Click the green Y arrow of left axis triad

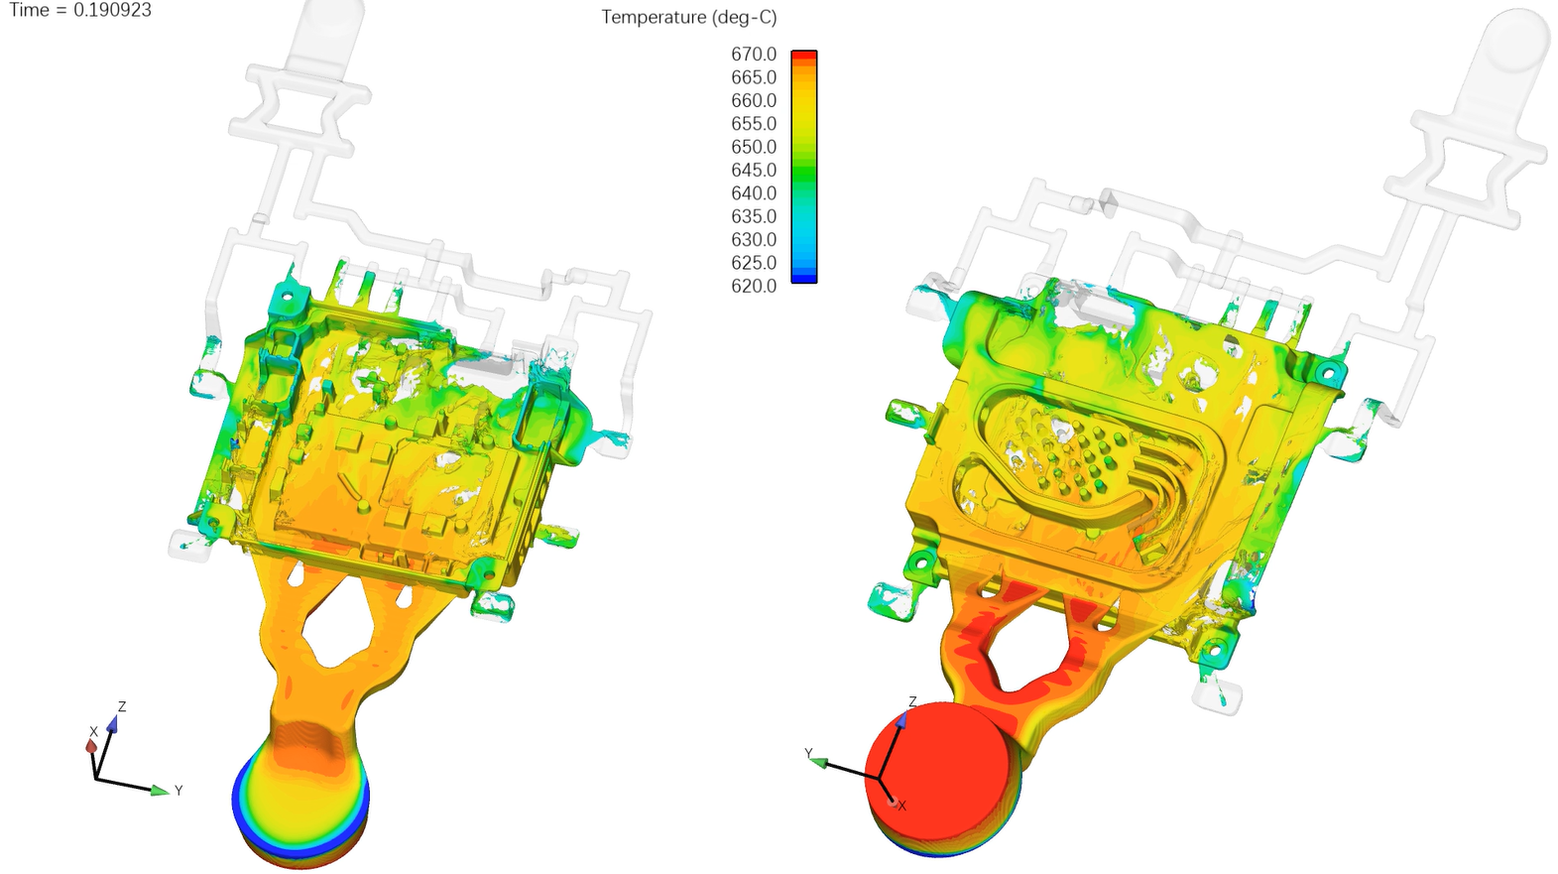159,791
